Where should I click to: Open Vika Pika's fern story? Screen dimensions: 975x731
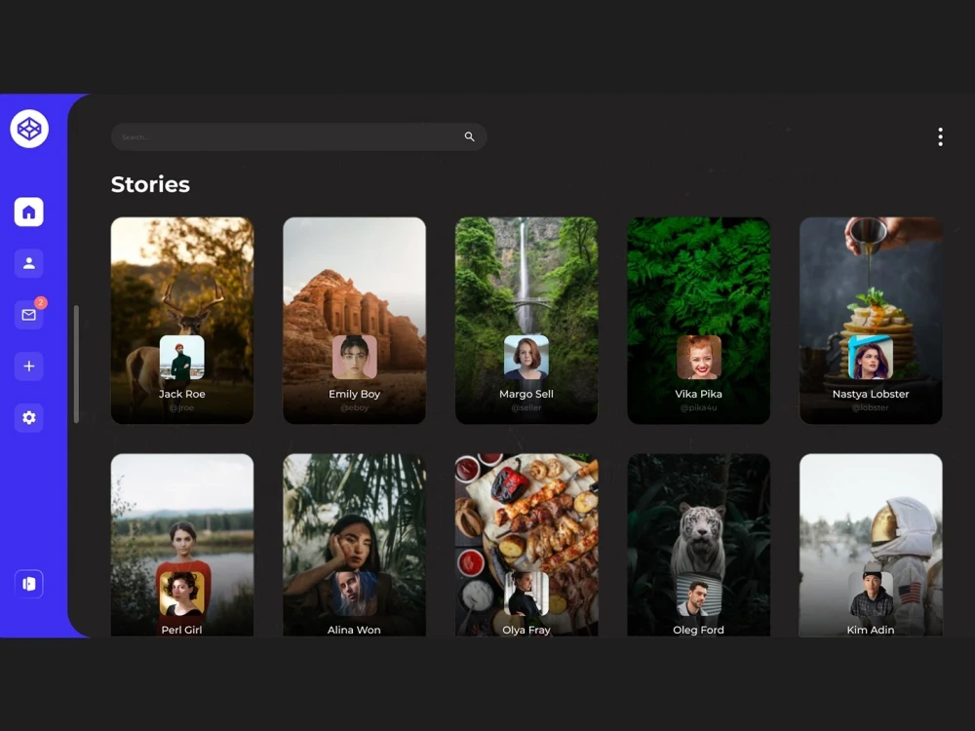click(x=698, y=320)
